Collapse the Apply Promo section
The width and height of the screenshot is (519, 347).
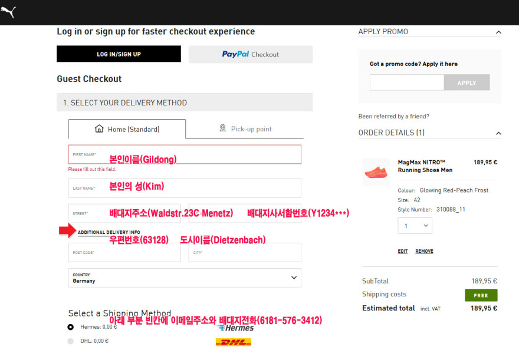(x=498, y=32)
